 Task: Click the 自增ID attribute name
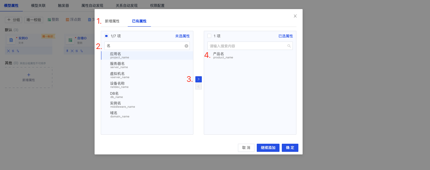coord(82,38)
